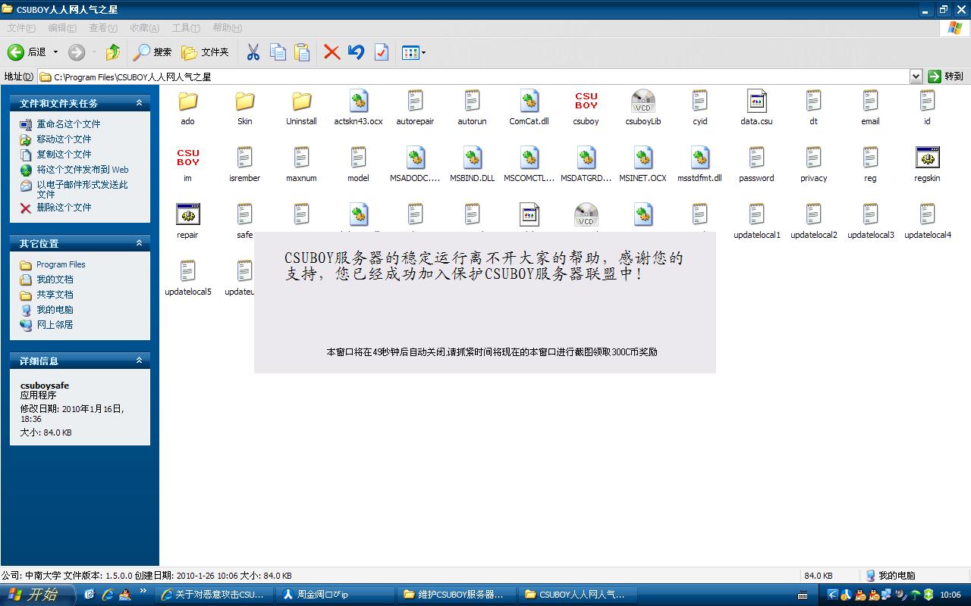The width and height of the screenshot is (971, 606).
Task: Select the regskin application icon
Action: (x=927, y=158)
